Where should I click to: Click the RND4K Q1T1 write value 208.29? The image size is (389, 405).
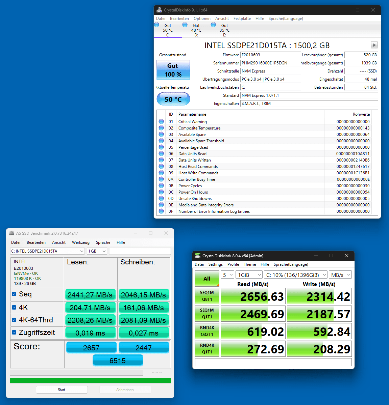(x=319, y=349)
